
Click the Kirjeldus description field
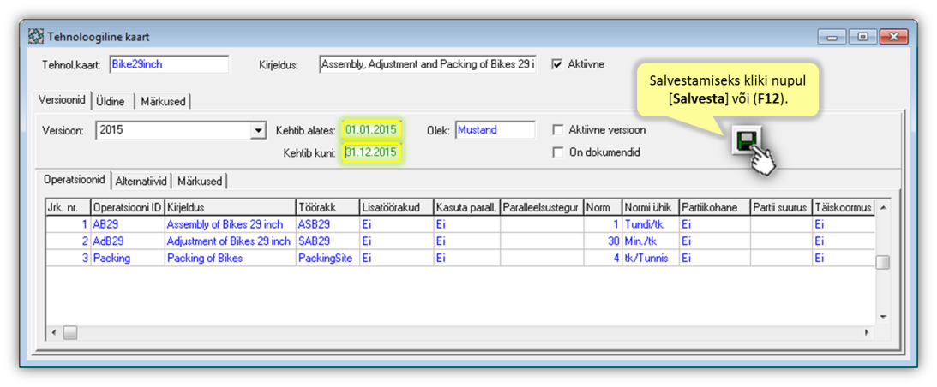[428, 64]
